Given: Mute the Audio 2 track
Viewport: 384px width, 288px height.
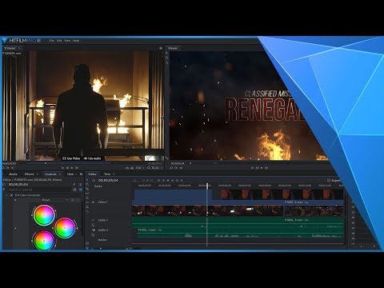Looking at the screenshot, I should (x=94, y=230).
